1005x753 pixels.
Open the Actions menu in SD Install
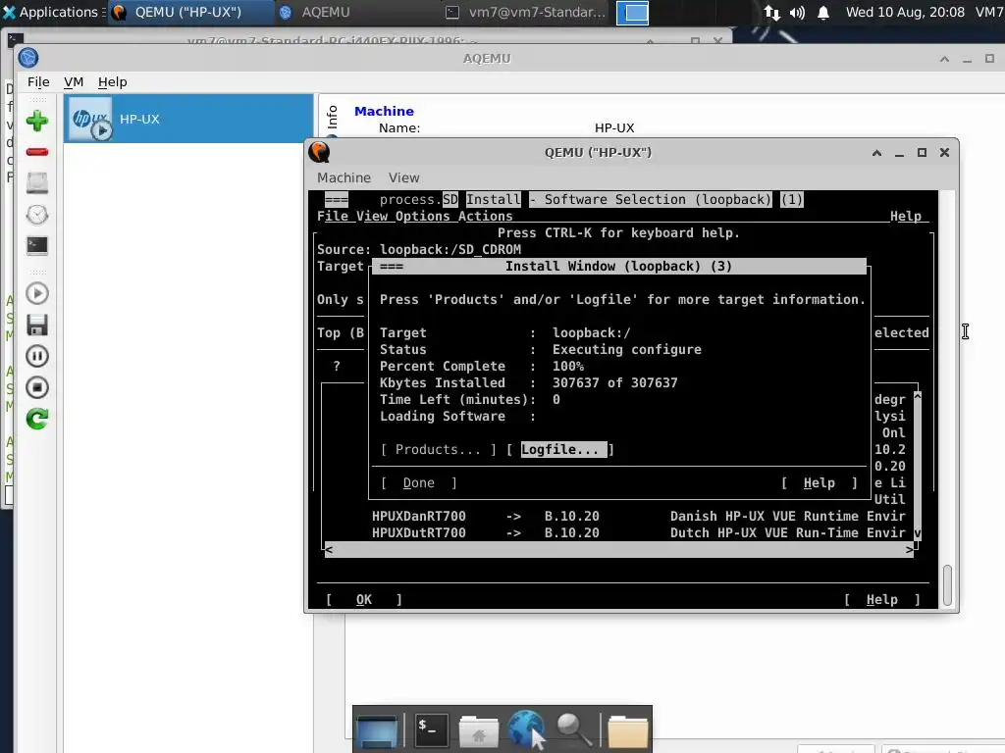485,217
